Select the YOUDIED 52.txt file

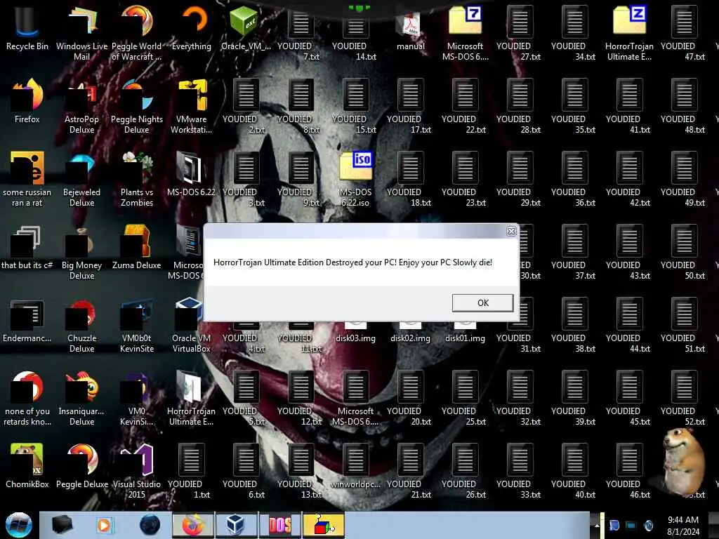[684, 399]
